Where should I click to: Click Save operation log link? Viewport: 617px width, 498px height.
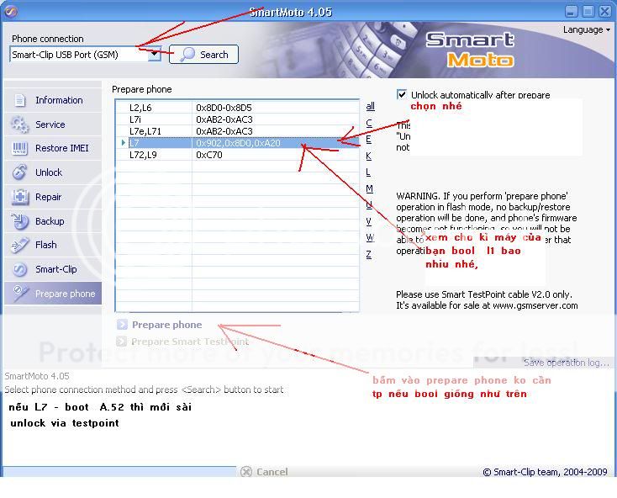(x=566, y=363)
